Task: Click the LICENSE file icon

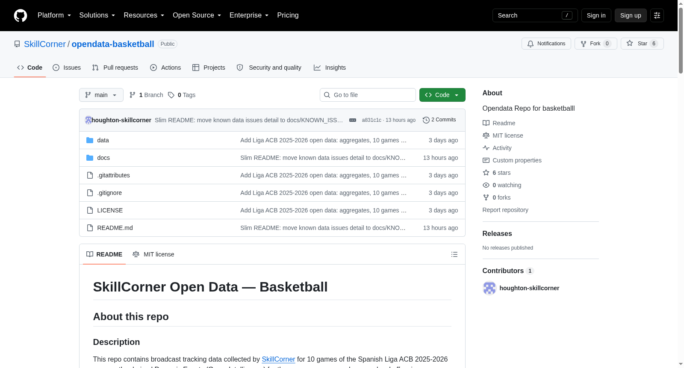Action: point(90,210)
